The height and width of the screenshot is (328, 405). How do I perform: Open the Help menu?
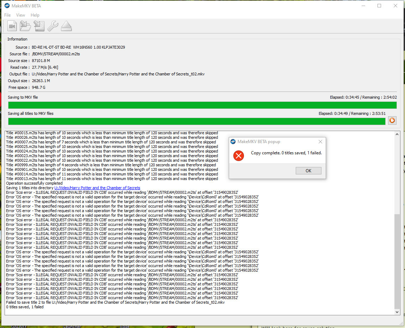click(x=35, y=15)
